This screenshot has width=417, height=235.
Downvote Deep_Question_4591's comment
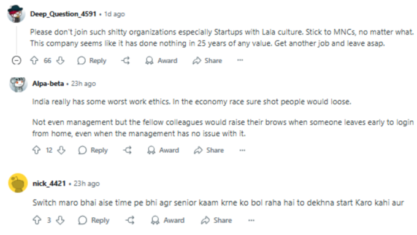point(60,60)
